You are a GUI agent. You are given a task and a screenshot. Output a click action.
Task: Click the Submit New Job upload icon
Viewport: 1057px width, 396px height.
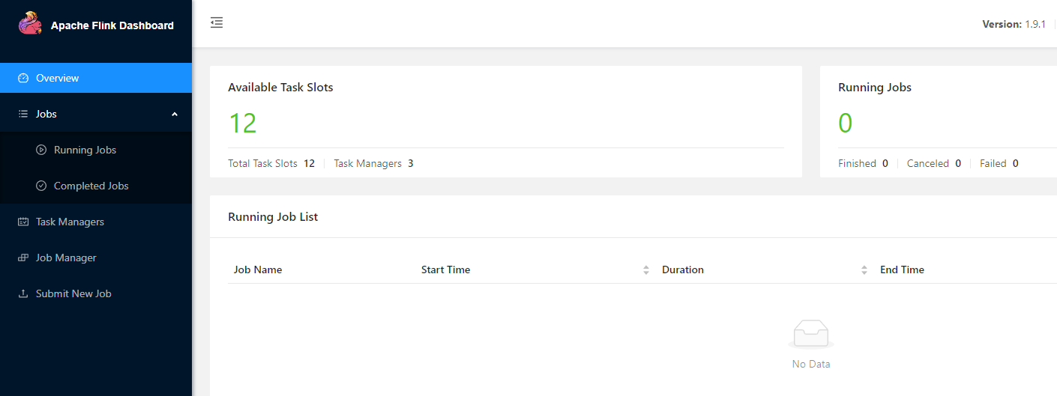click(23, 293)
